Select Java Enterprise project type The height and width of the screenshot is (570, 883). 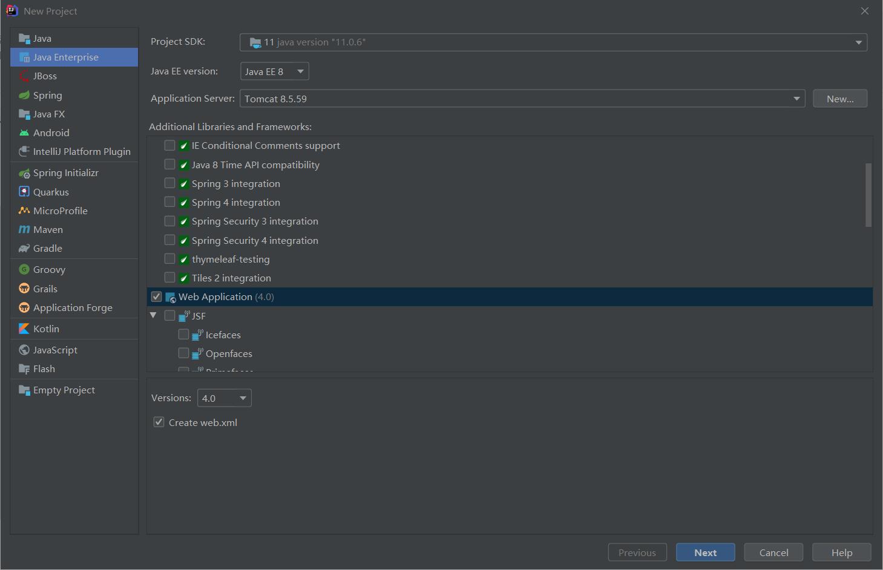(74, 57)
